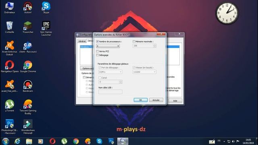The image size is (258, 145).
Task: Toggle the Canal checkbox
Action: coord(100,78)
